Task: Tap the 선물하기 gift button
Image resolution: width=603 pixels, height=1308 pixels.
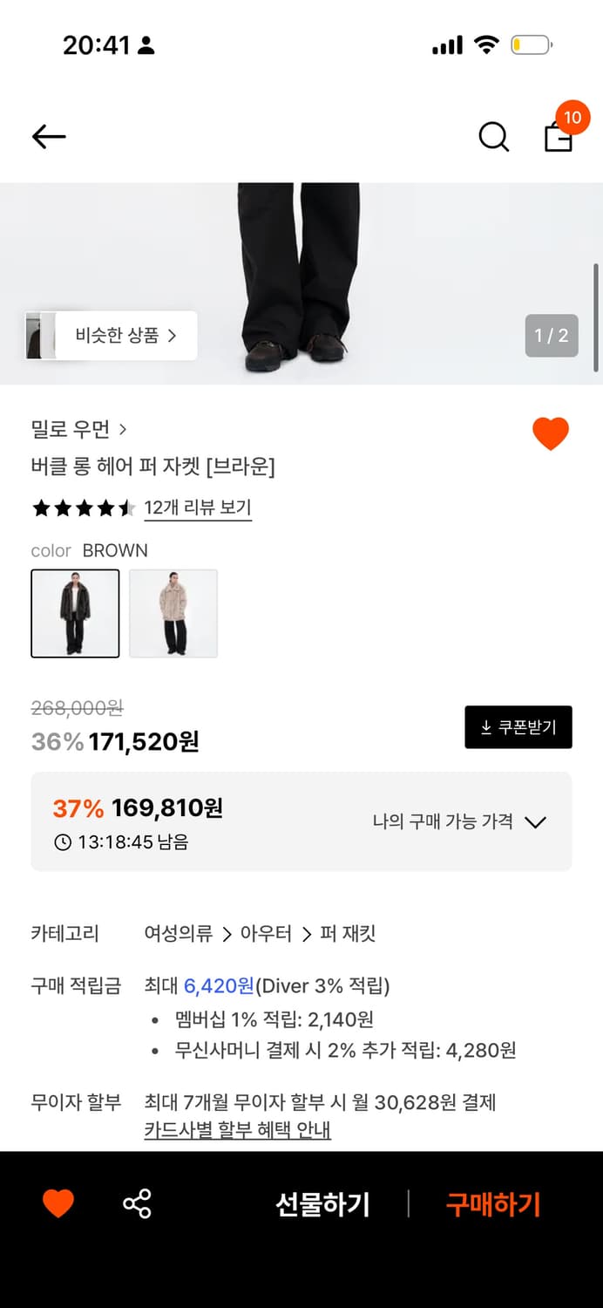Action: click(323, 1204)
